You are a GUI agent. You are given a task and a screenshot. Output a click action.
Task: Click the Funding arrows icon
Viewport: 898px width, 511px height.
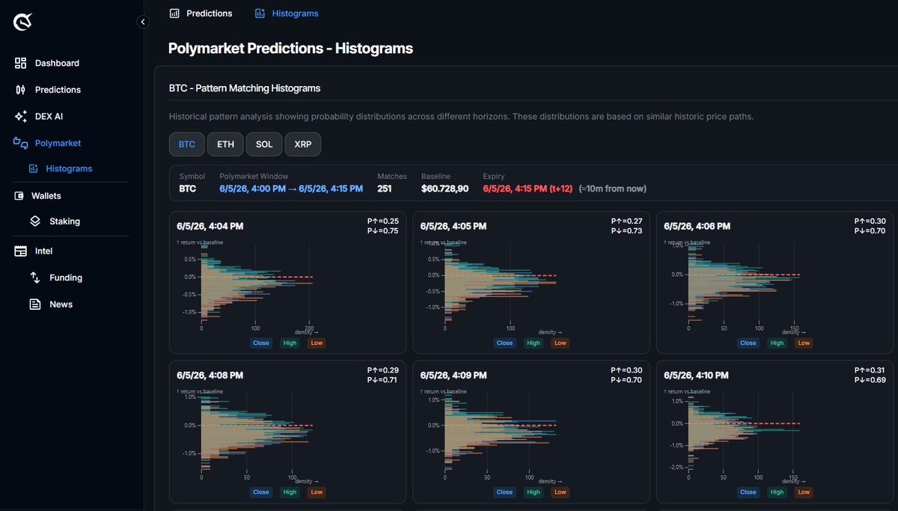35,278
